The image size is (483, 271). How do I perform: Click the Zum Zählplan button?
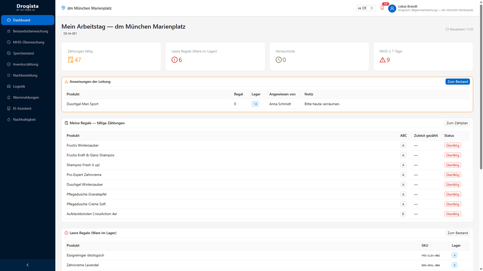pos(457,123)
